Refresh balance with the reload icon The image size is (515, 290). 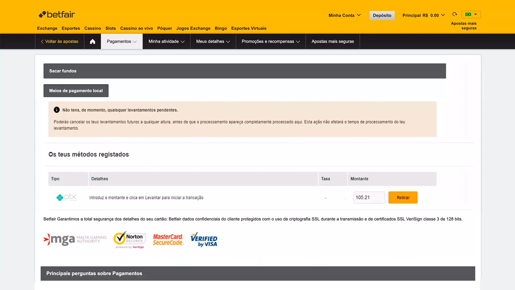click(x=455, y=14)
